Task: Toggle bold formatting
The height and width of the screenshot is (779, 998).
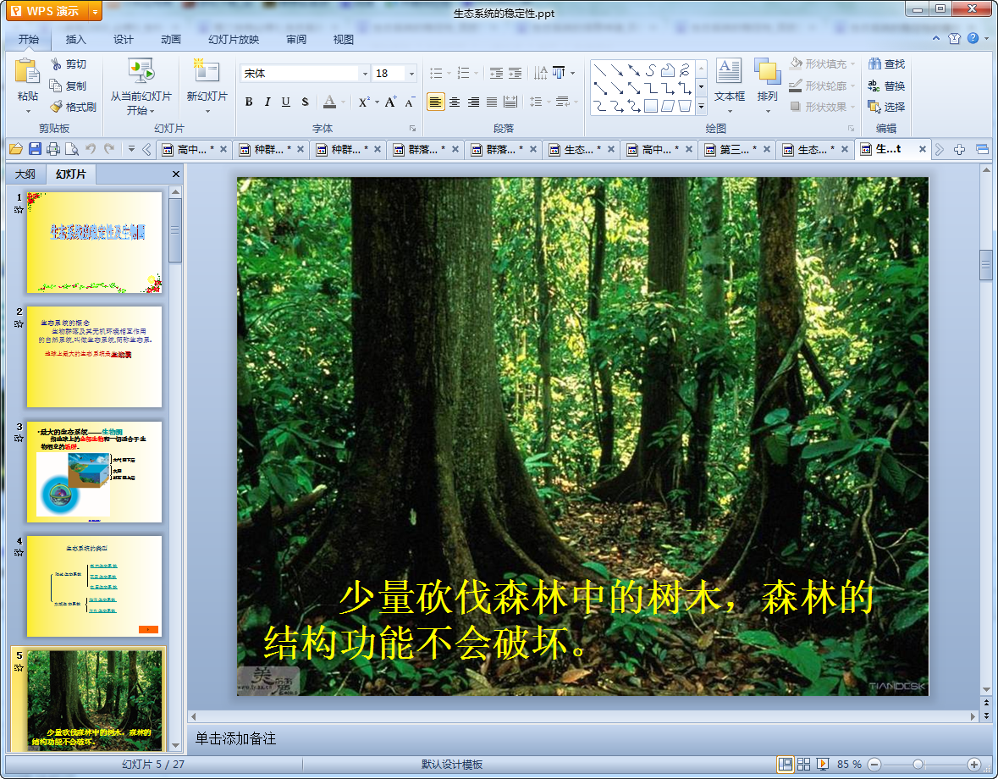Action: pos(249,102)
